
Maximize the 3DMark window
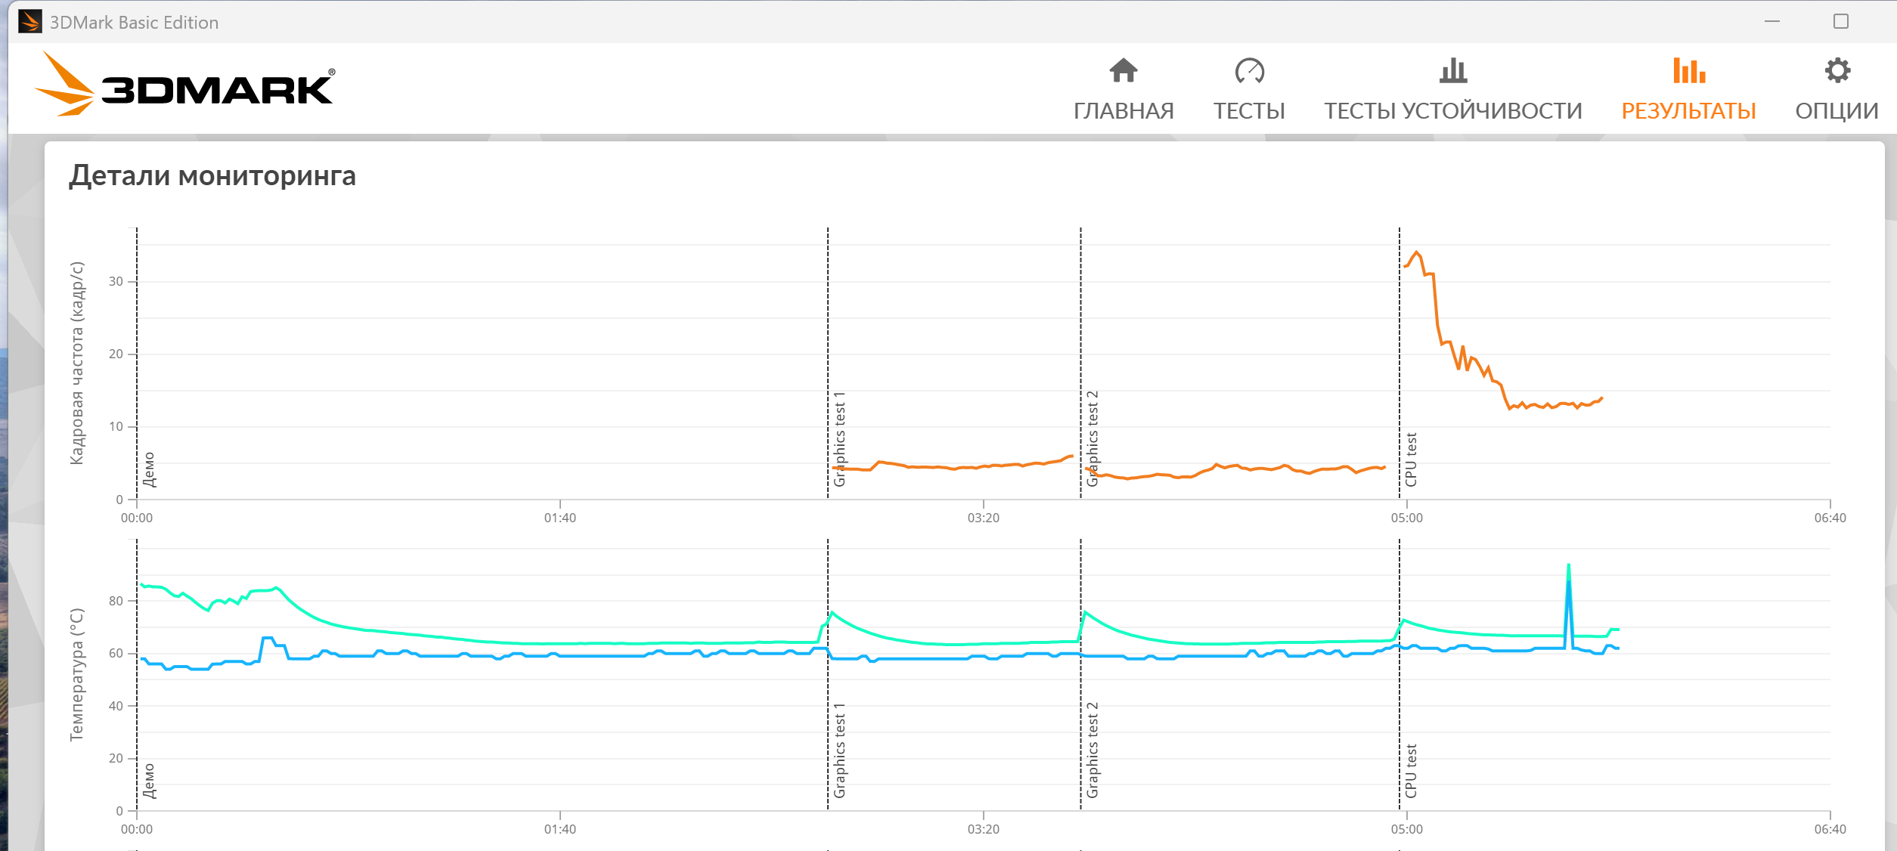coord(1840,21)
